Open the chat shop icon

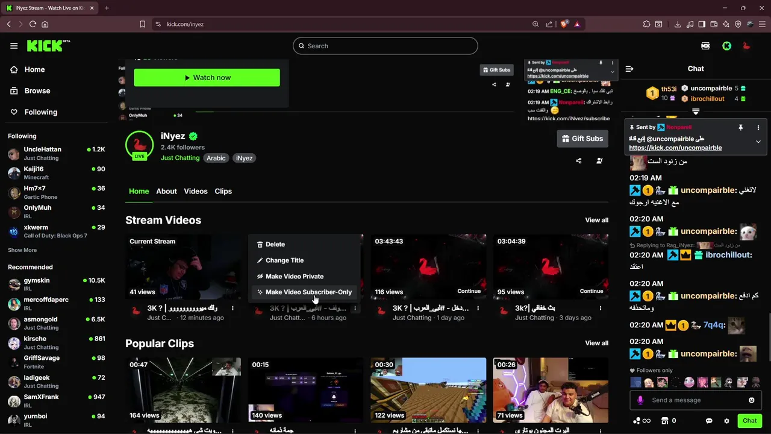pos(665,421)
